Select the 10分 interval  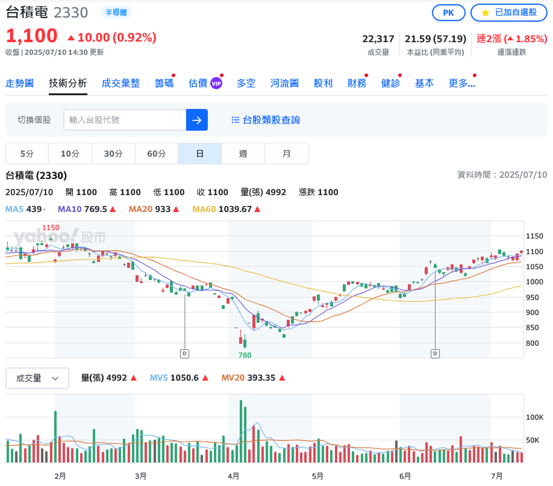pyautogui.click(x=70, y=154)
